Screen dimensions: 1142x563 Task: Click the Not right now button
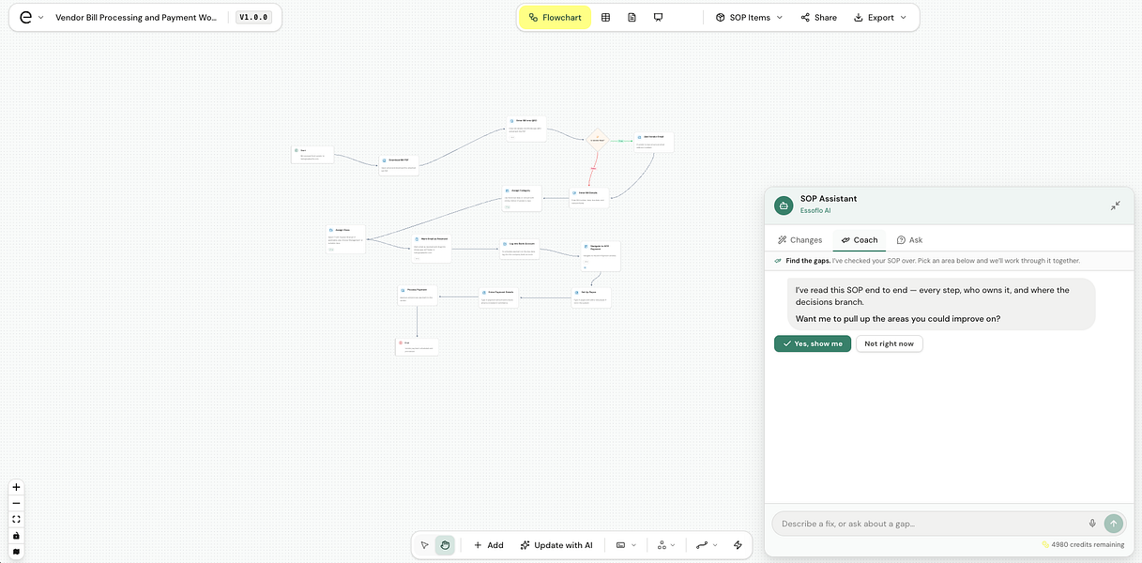[x=889, y=343]
